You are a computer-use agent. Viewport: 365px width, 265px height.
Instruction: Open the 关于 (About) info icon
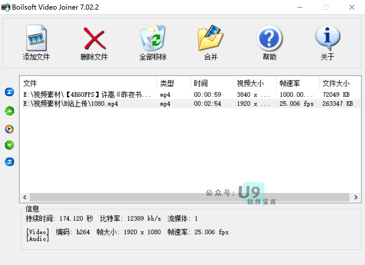tap(327, 38)
